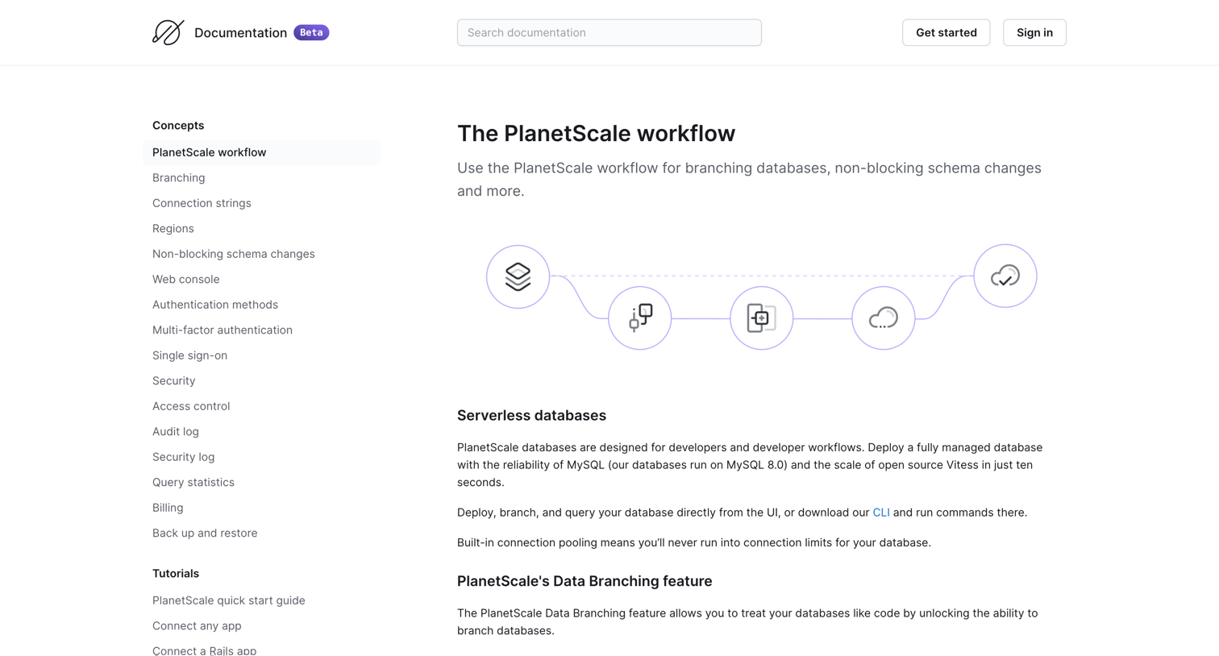The image size is (1219, 656).
Task: Open the Security sidebar link
Action: pos(174,380)
